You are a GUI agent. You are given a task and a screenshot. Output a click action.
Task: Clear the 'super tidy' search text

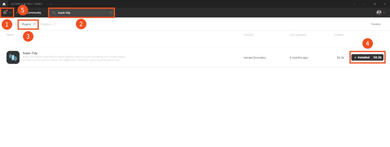tap(111, 12)
